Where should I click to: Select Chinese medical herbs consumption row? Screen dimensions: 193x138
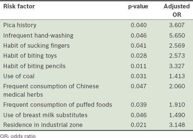point(96,91)
